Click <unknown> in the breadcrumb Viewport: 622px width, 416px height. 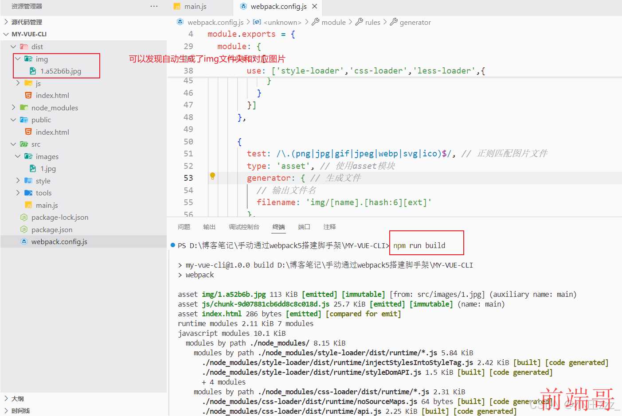point(282,22)
